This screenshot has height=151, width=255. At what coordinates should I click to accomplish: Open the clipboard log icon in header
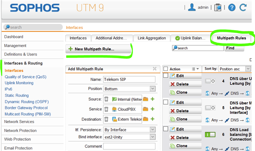point(218,8)
